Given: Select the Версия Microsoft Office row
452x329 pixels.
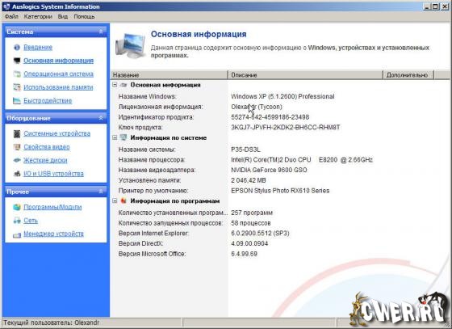Looking at the screenshot, I should (280, 254).
